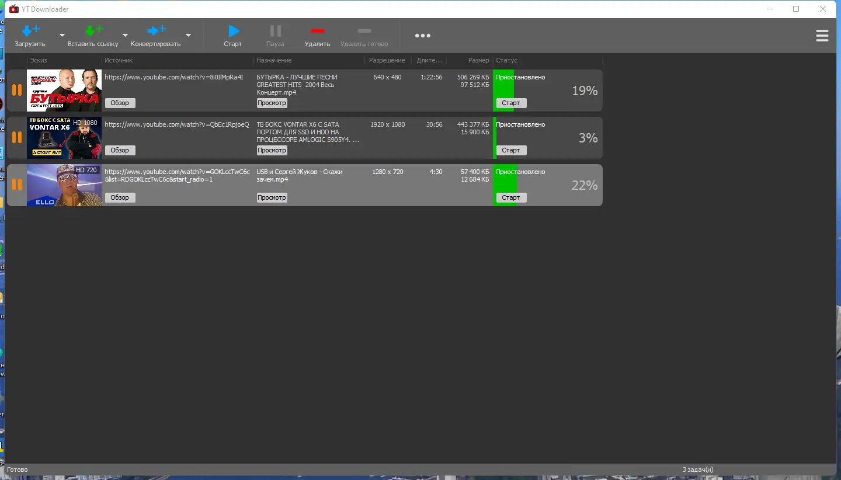Click the pause icon of the БУТЫРКА row
The image size is (841, 480).
17,90
